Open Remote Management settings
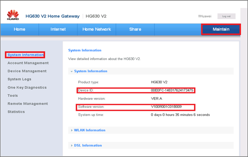248x157 pixels. [x=28, y=104]
